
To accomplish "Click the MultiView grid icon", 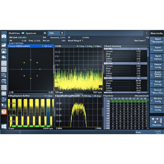I will tap(23, 33).
